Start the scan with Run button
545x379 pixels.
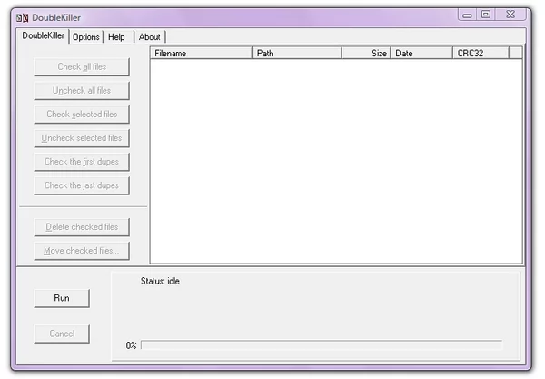click(62, 298)
